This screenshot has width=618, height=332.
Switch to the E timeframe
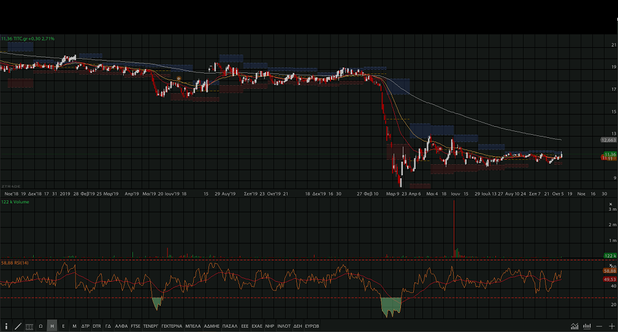pos(63,326)
